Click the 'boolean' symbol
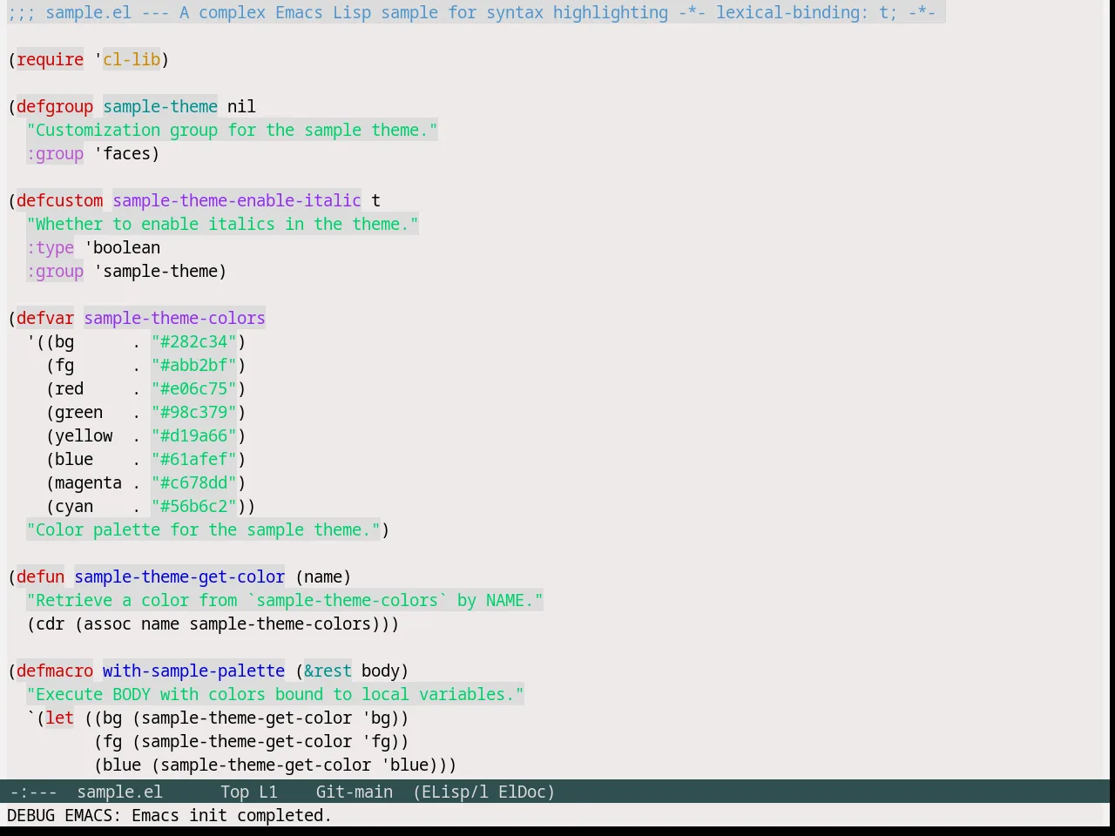The image size is (1115, 836). pyautogui.click(x=126, y=247)
